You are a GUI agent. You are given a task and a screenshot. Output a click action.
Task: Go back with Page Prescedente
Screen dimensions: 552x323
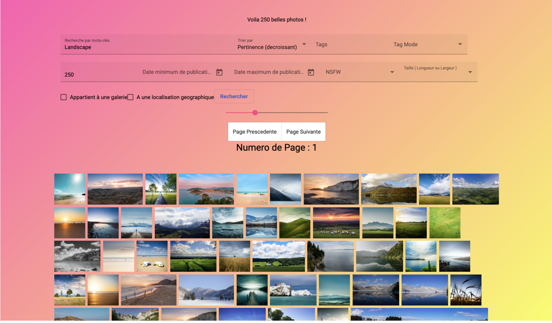(254, 132)
